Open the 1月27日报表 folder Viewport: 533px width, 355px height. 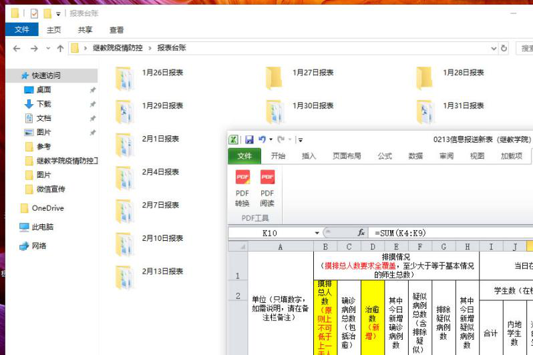click(x=275, y=77)
